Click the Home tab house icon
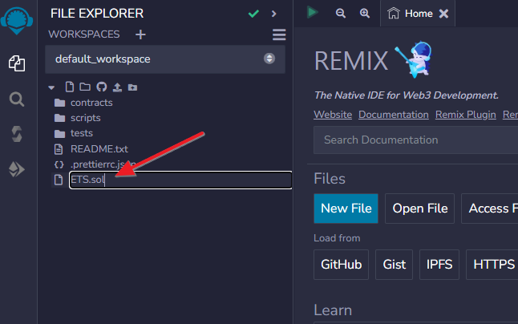Viewport: 518px width, 324px height. [x=394, y=13]
